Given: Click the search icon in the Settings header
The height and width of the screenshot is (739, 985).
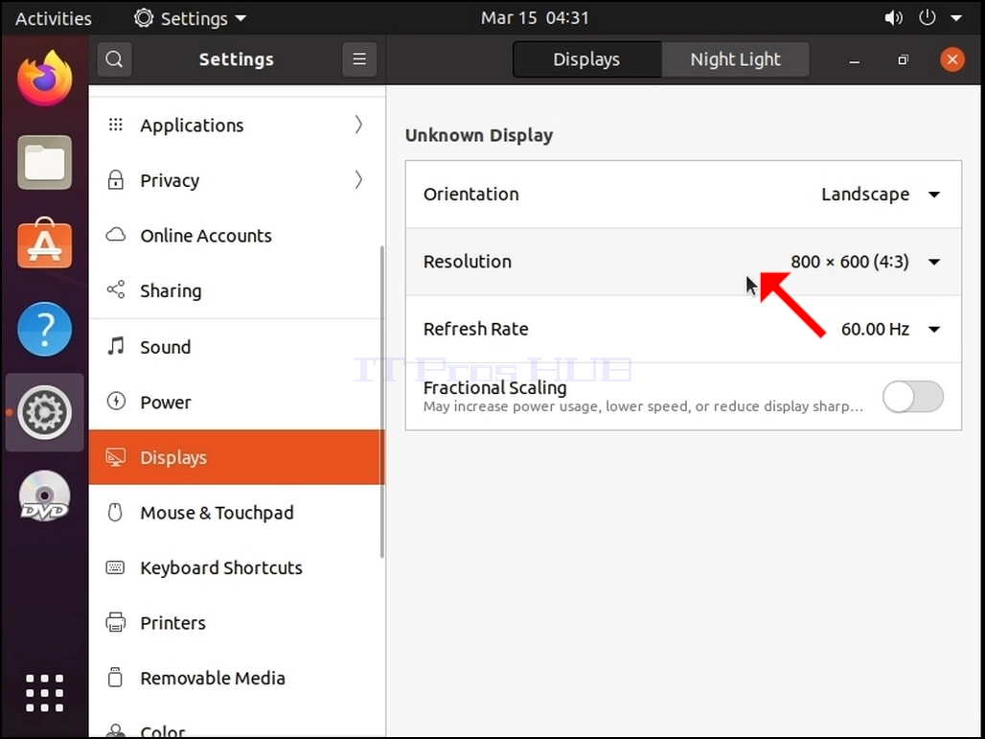Looking at the screenshot, I should (x=114, y=59).
